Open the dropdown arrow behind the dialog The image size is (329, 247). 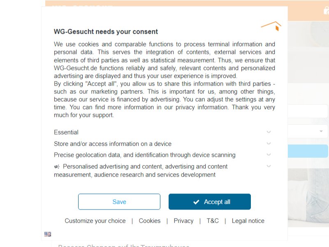[x=321, y=131]
